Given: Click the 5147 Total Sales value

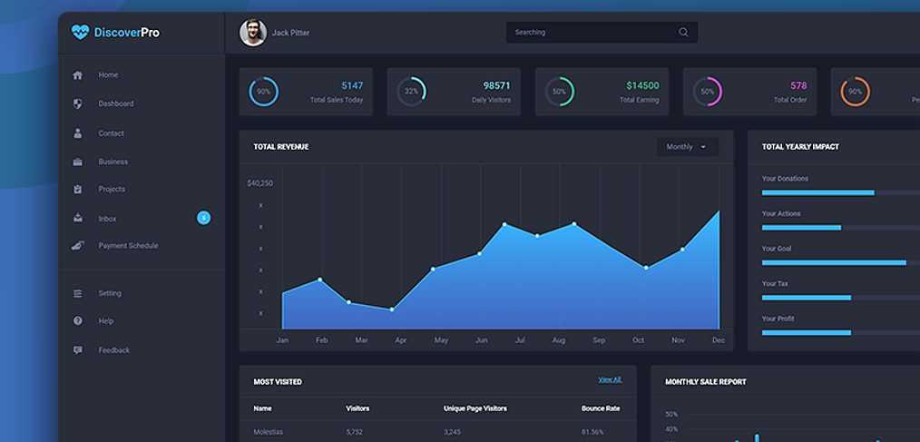Looking at the screenshot, I should 352,85.
